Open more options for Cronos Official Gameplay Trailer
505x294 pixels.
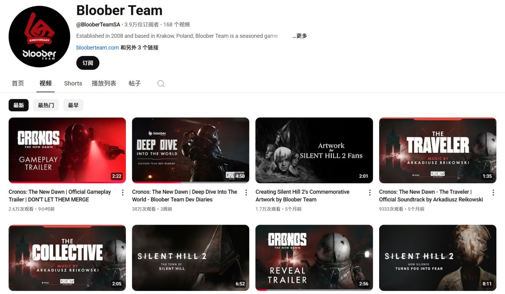pos(123,192)
